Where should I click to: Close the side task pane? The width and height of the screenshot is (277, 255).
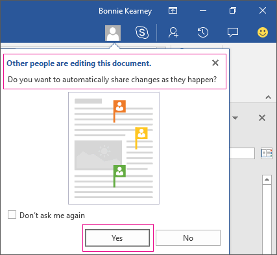[262, 118]
